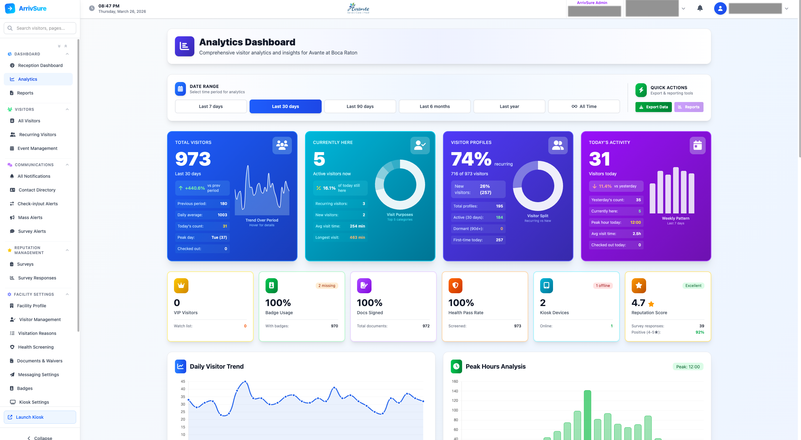Click the Total Visitors people icon
The height and width of the screenshot is (440, 801).
click(x=282, y=145)
